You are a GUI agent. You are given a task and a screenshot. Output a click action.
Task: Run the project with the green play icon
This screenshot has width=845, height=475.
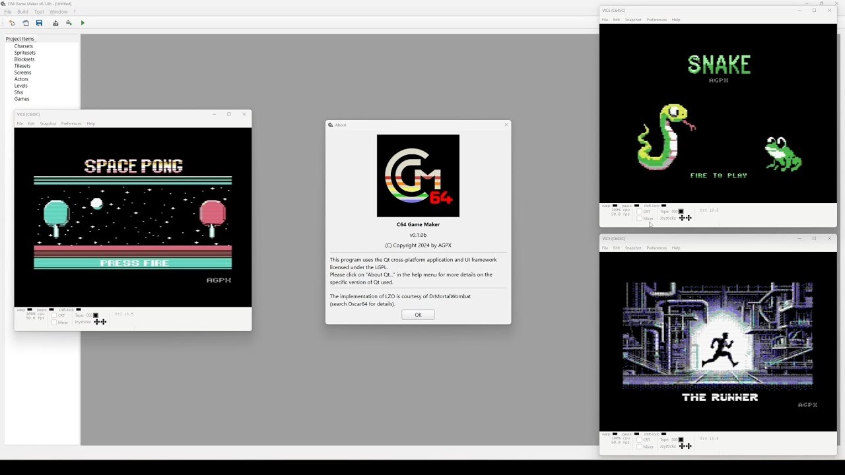pos(83,23)
